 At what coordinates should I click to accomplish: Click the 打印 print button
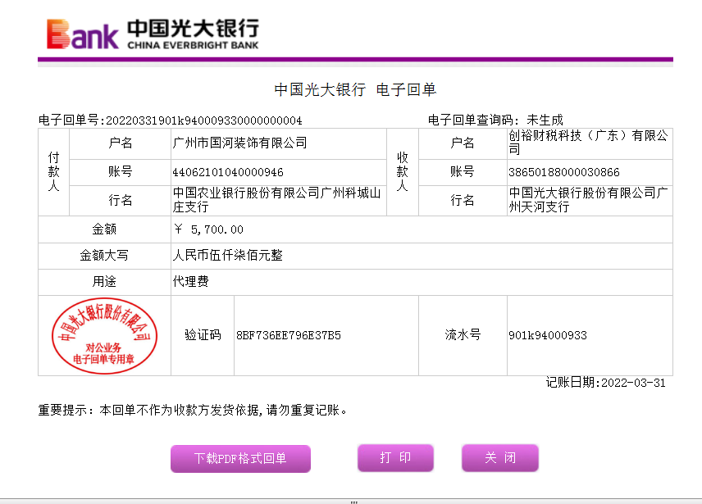pos(395,457)
